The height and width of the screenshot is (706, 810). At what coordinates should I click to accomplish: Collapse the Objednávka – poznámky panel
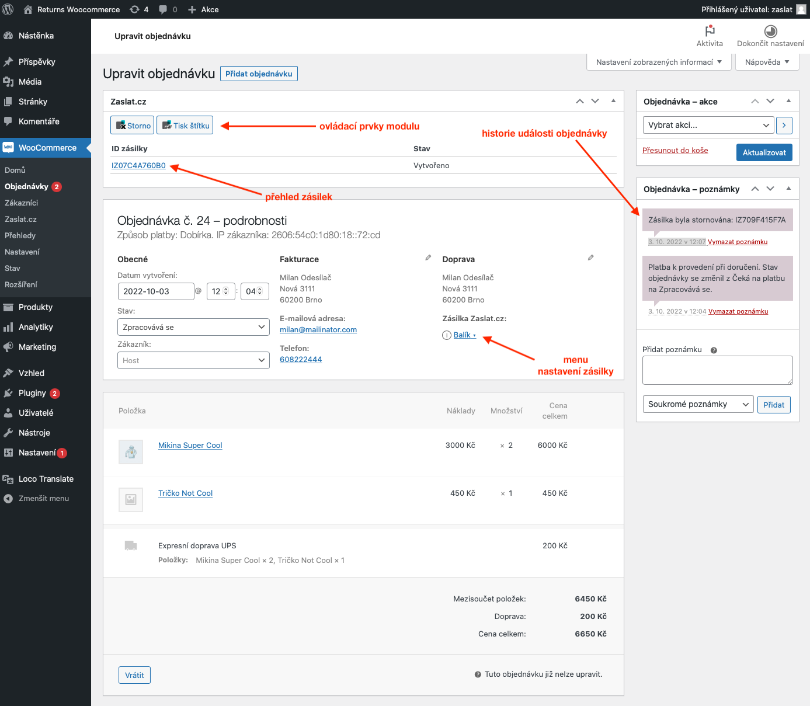pos(788,189)
